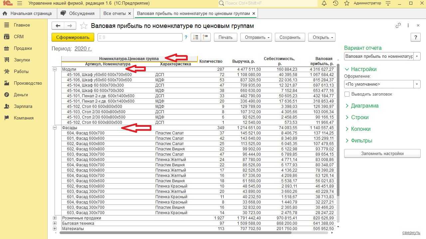This screenshot has width=426, height=239.
Task: Open favorites star in title bar
Action: point(347,3)
